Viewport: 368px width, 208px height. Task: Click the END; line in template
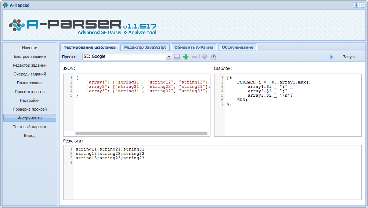[242, 100]
